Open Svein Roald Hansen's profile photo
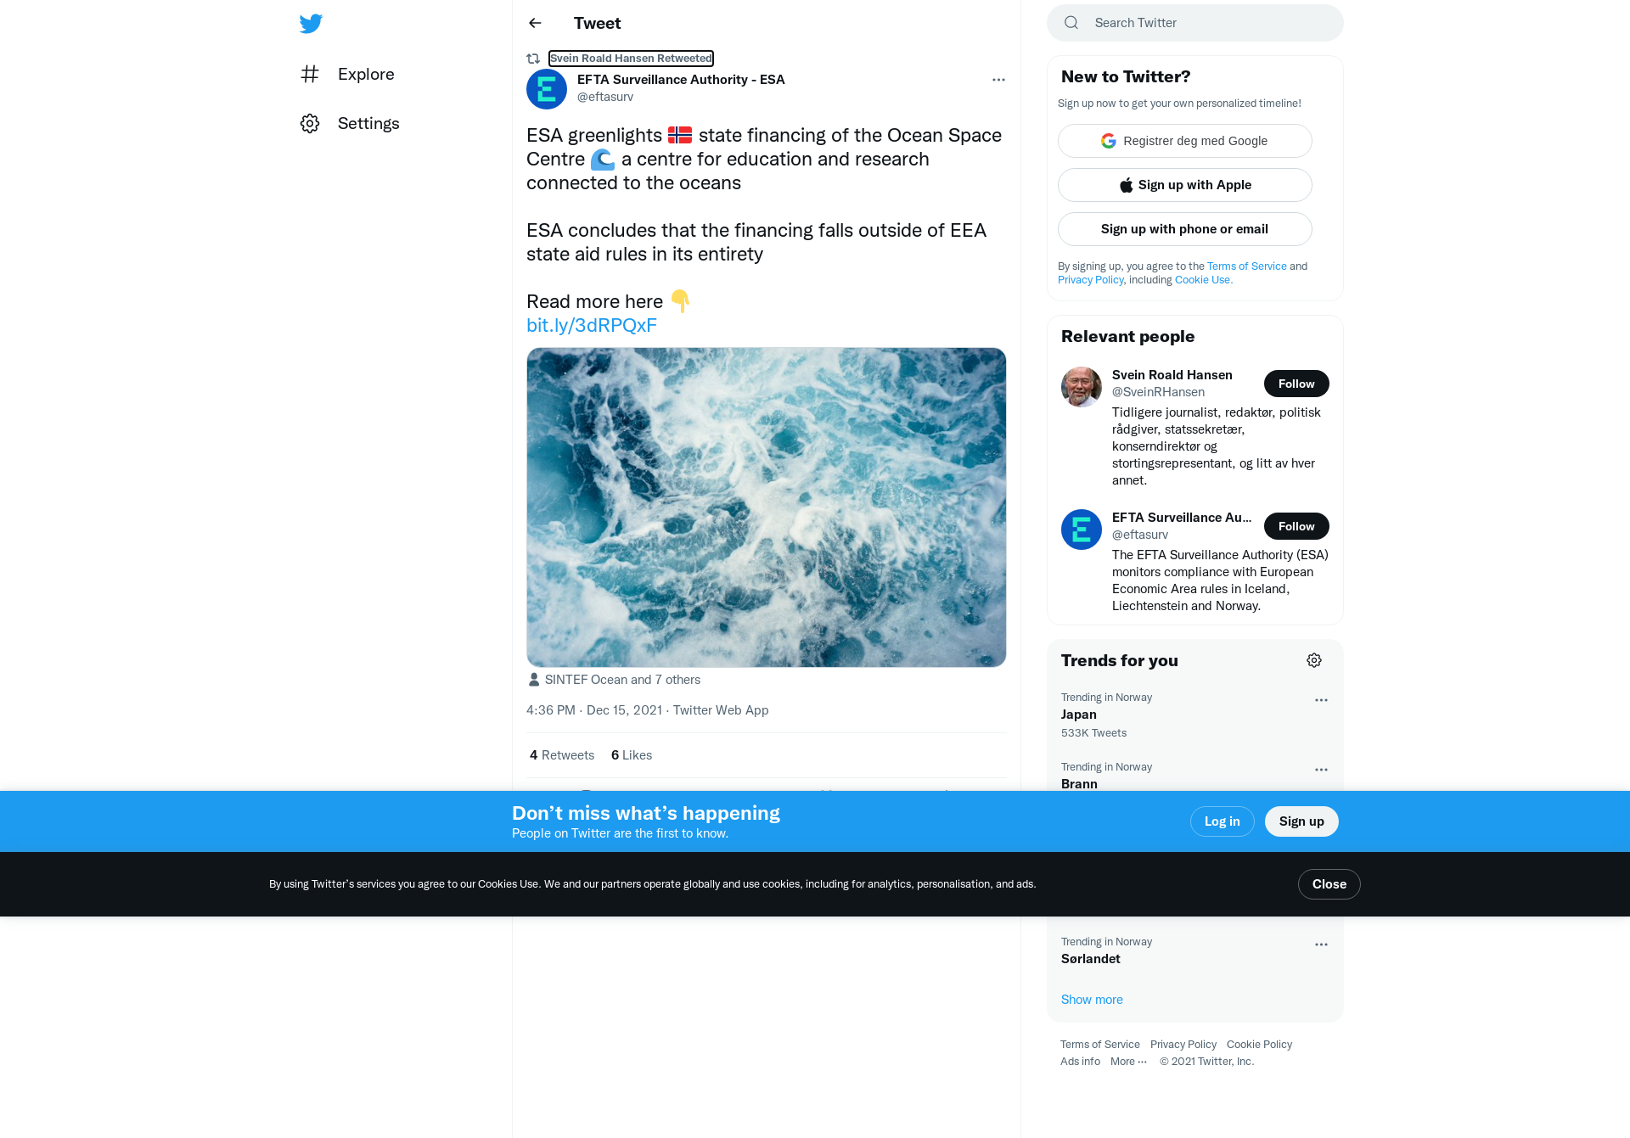The image size is (1630, 1138). click(1082, 387)
